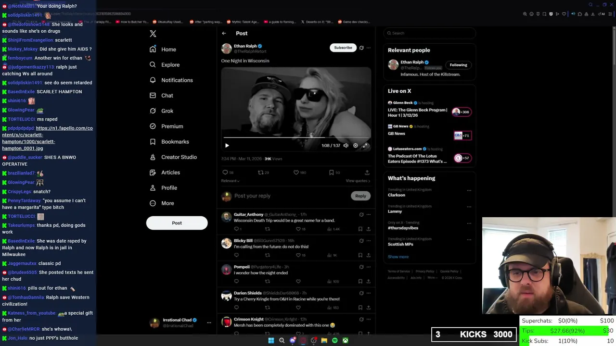Open Xbox app from taskbar
Viewport: 616px width, 346px height.
coord(346,341)
